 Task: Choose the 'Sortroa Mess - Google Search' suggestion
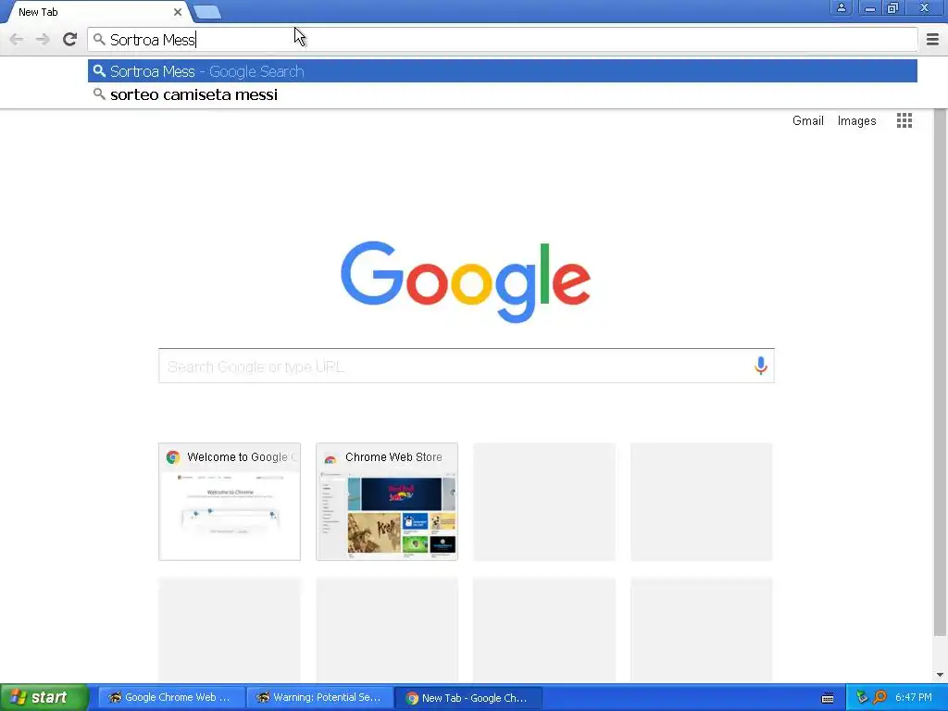tap(503, 71)
